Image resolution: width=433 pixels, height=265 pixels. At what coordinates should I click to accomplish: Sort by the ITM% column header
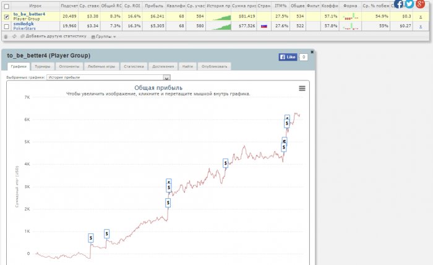(281, 6)
